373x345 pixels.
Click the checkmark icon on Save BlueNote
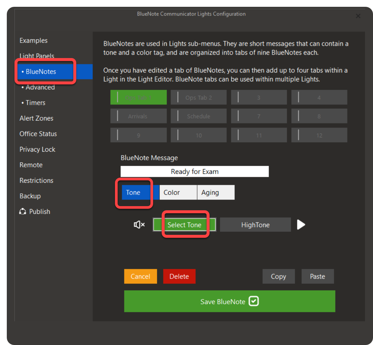coord(254,301)
